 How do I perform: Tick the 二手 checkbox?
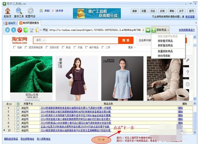tap(103, 47)
